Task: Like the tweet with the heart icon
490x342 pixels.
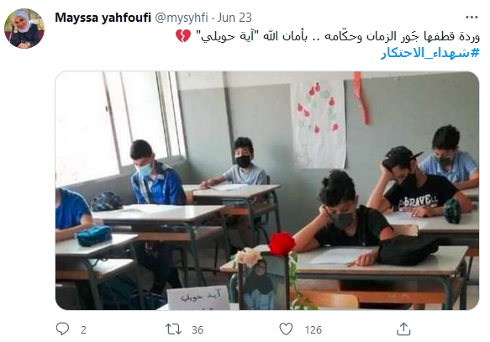Action: (x=286, y=329)
